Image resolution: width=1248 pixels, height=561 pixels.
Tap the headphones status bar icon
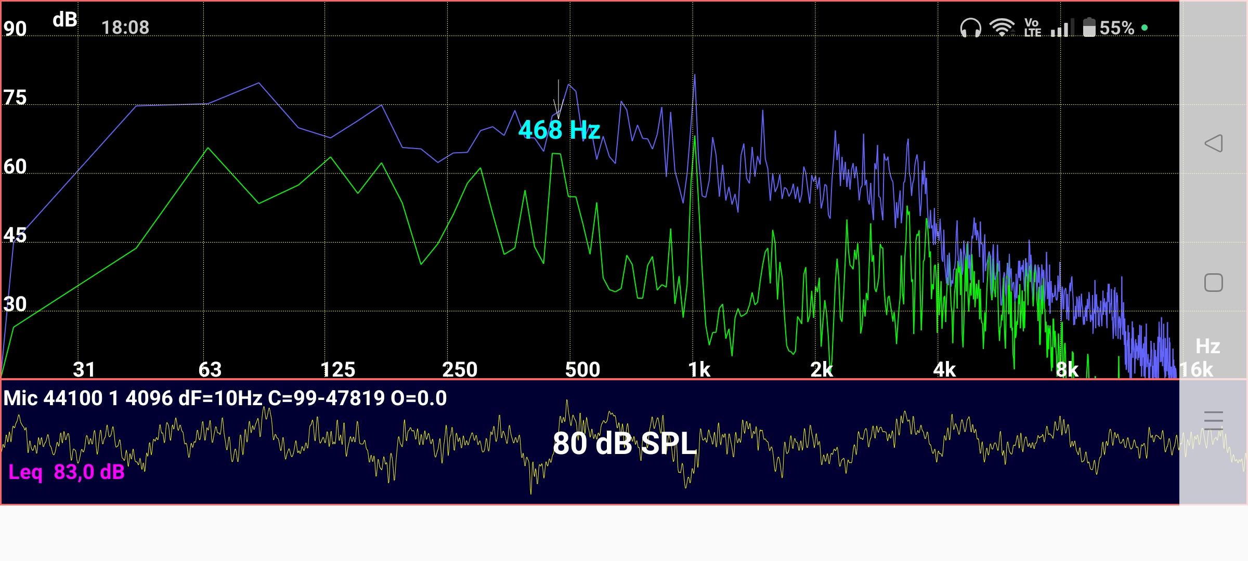click(970, 28)
